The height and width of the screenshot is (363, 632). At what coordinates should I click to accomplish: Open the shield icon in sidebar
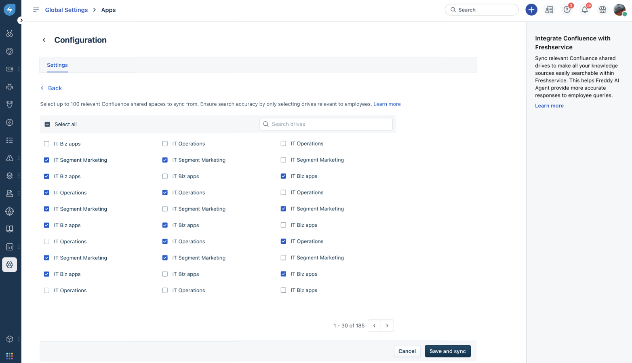10,105
